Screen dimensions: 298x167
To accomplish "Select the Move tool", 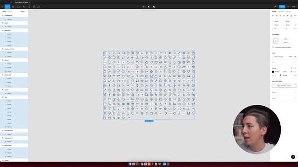I will coord(7,6).
